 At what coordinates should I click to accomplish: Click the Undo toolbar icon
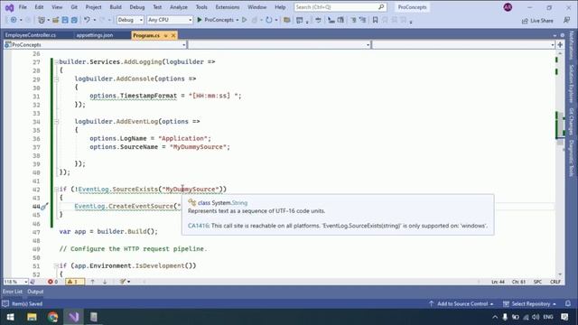pos(87,20)
